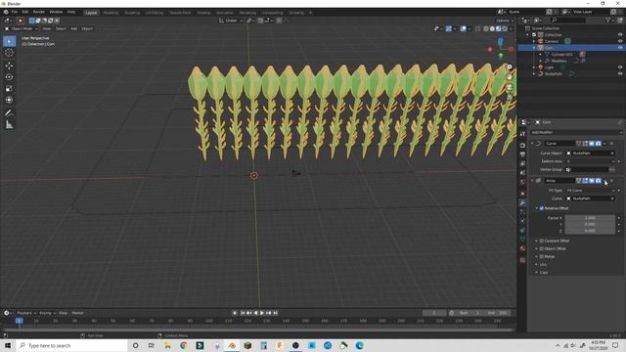Open the Object properties orange square tab
This screenshot has width=626, height=352.
click(x=522, y=194)
